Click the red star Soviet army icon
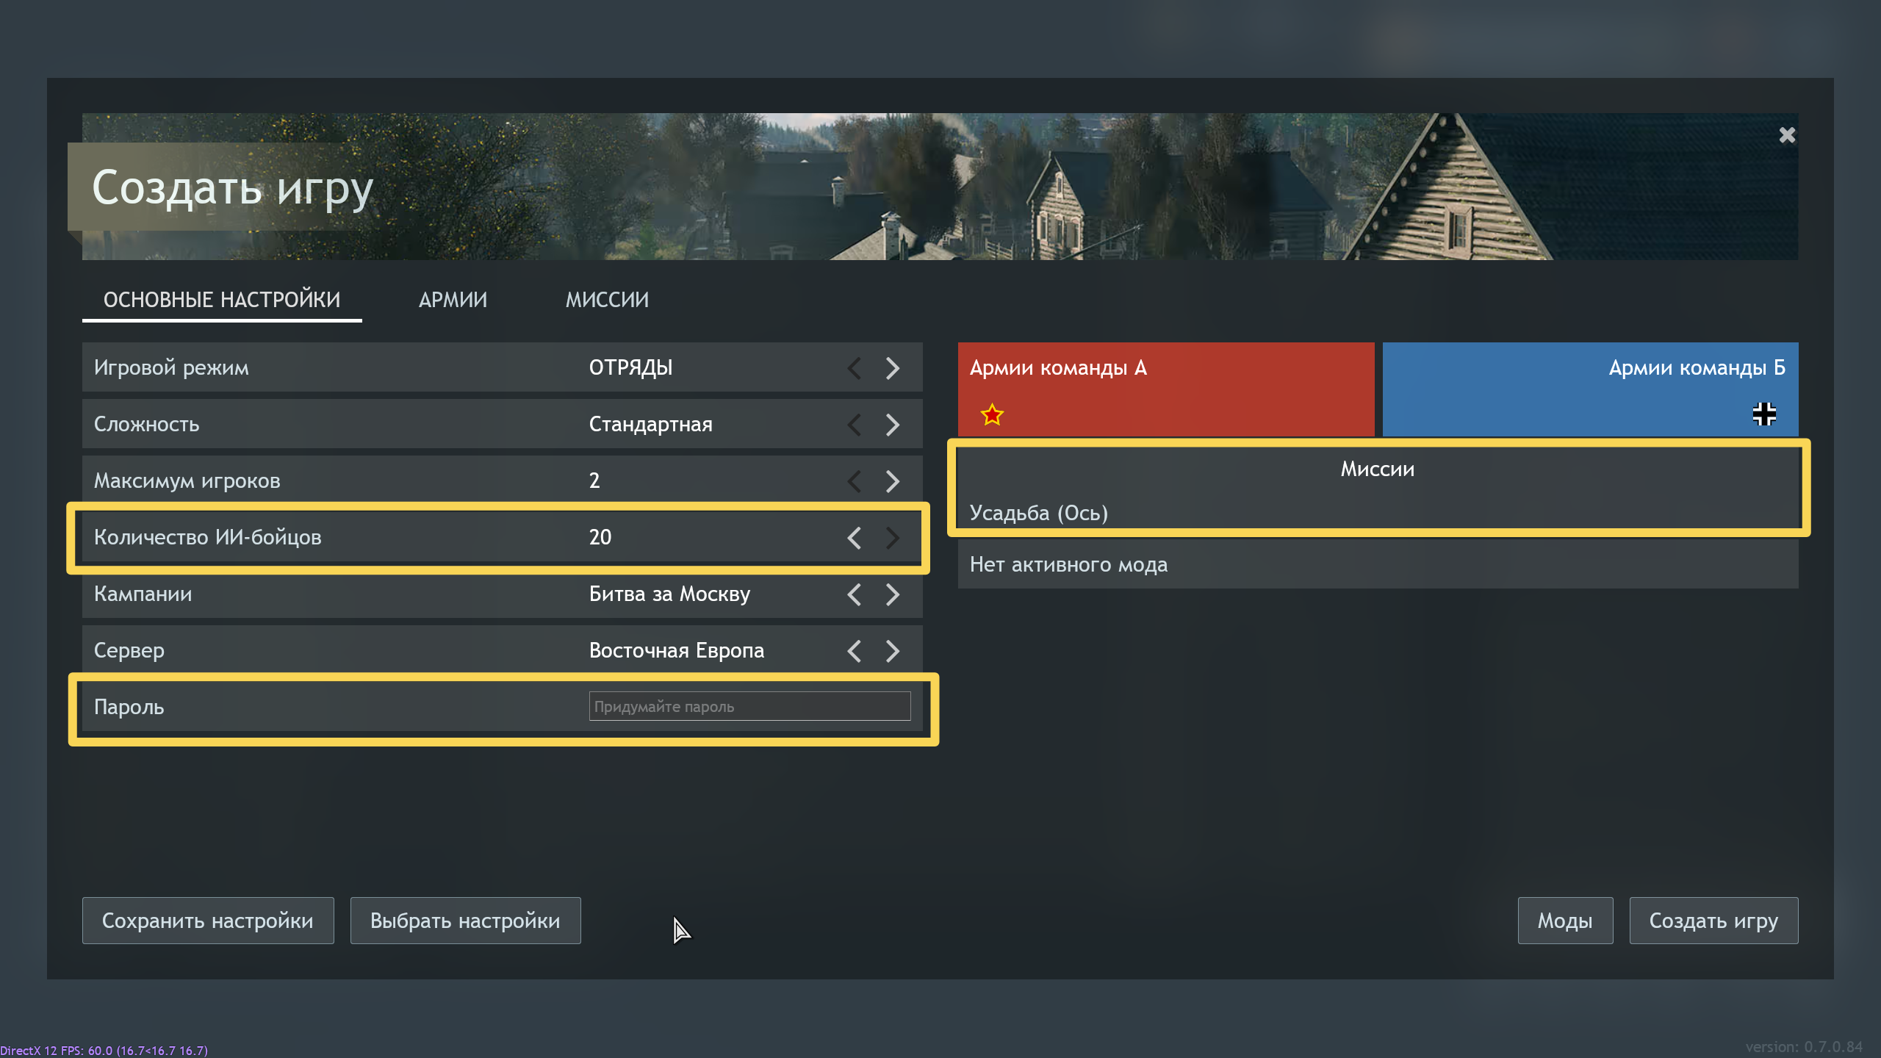Viewport: 1881px width, 1058px height. pos(992,415)
